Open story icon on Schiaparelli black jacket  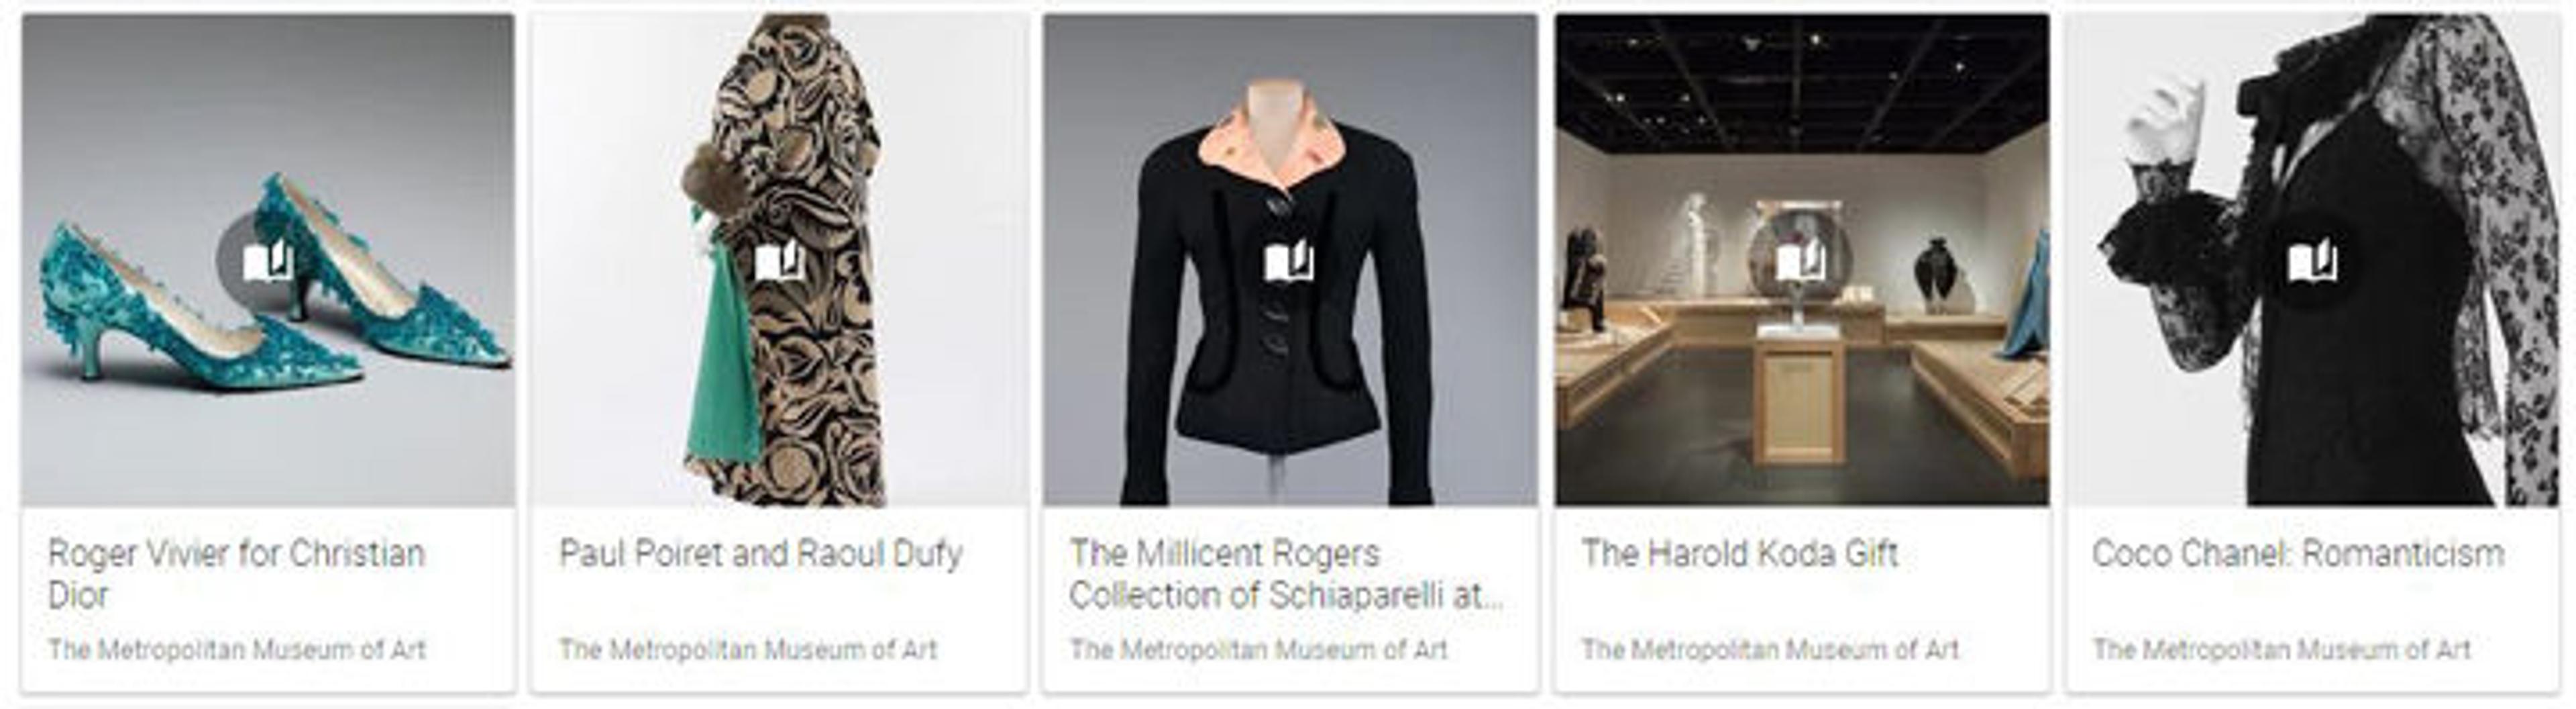click(x=1290, y=261)
